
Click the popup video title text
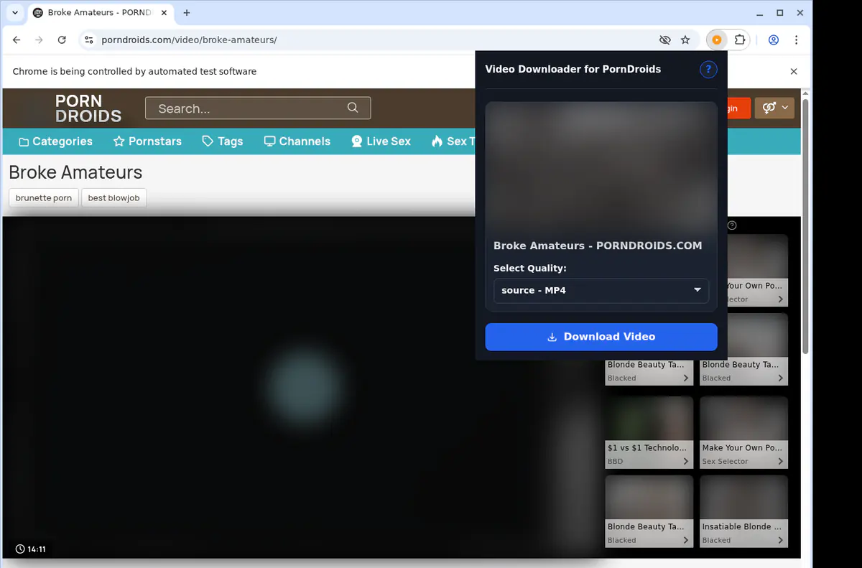tap(598, 246)
